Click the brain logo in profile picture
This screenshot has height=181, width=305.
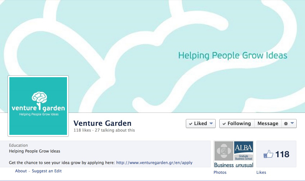coord(40,98)
